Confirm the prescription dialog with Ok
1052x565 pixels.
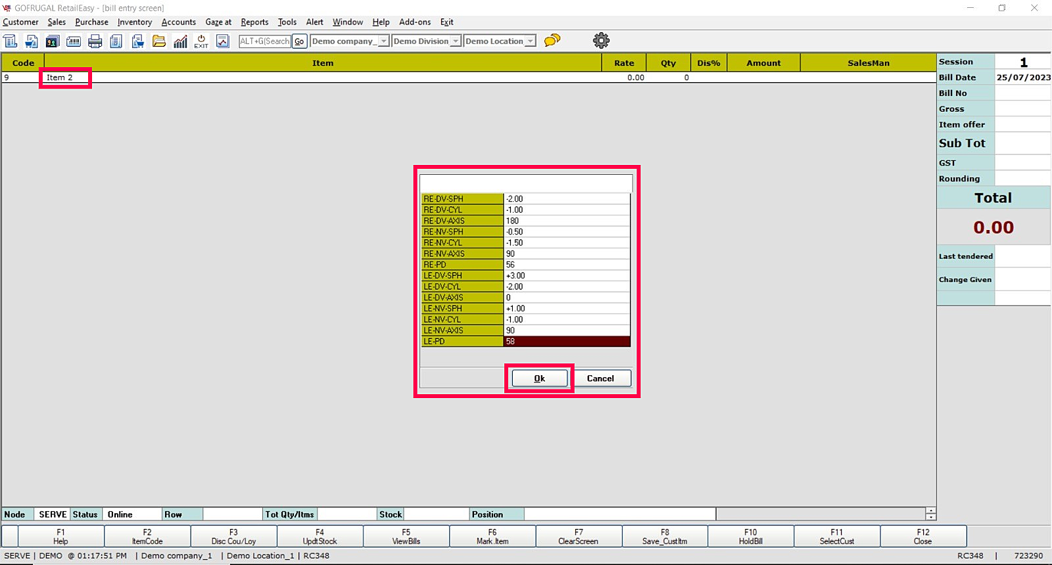[540, 378]
